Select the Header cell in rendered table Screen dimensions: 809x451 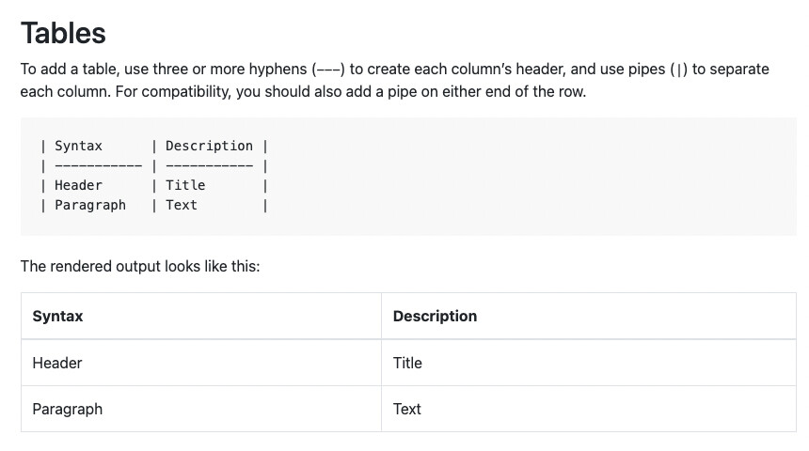pyautogui.click(x=201, y=363)
